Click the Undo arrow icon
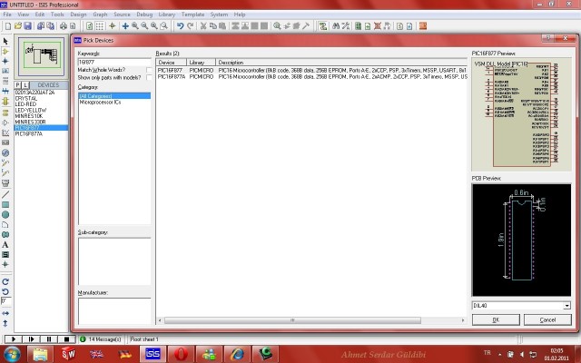The height and width of the screenshot is (363, 581). coord(181,26)
